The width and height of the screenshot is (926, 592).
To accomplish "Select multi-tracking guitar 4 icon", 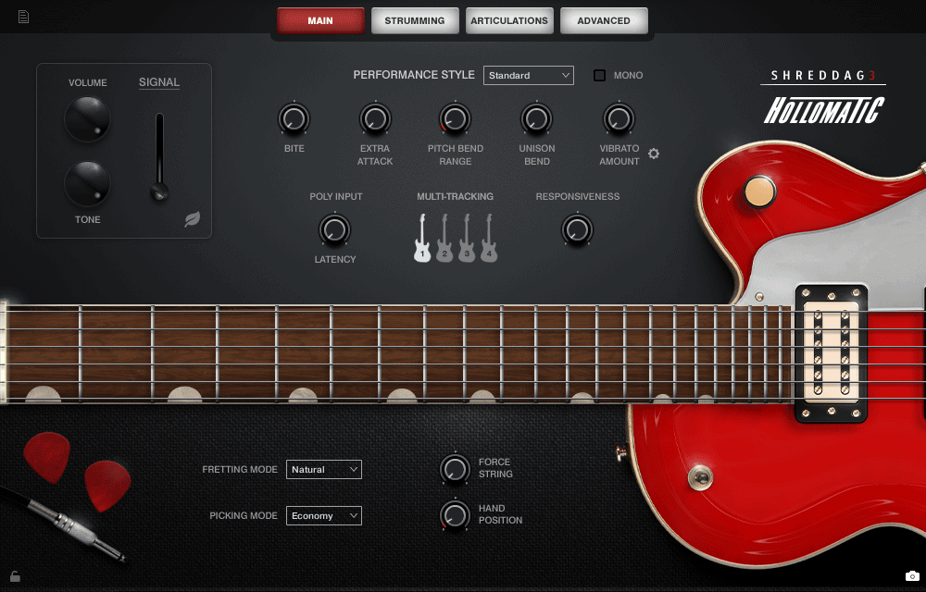I will (x=489, y=239).
